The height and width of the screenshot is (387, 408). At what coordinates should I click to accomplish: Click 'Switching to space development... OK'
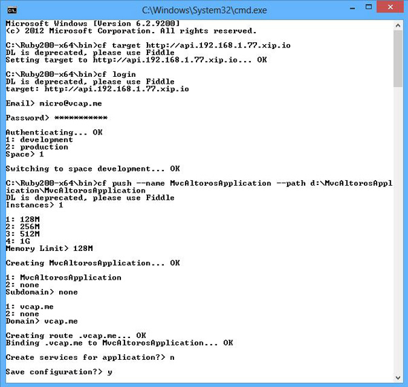coord(93,169)
